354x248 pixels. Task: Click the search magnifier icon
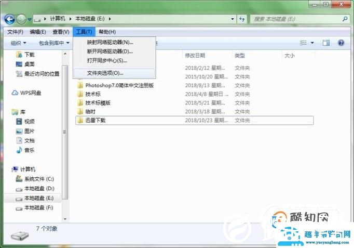pyautogui.click(x=345, y=19)
